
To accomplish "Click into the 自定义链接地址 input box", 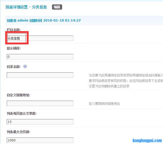I will (x=40, y=103).
